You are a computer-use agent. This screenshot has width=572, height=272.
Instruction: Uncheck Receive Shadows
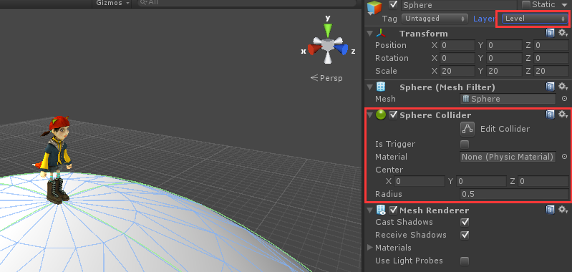[465, 235]
